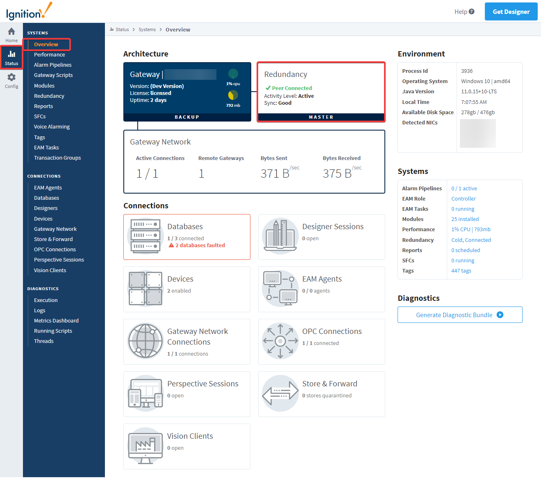Screen dimensions: 541x478
Task: Click Generate Diagnostic Bundle button
Action: pos(460,315)
